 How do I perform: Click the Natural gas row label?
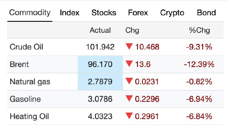pyautogui.click(x=30, y=82)
